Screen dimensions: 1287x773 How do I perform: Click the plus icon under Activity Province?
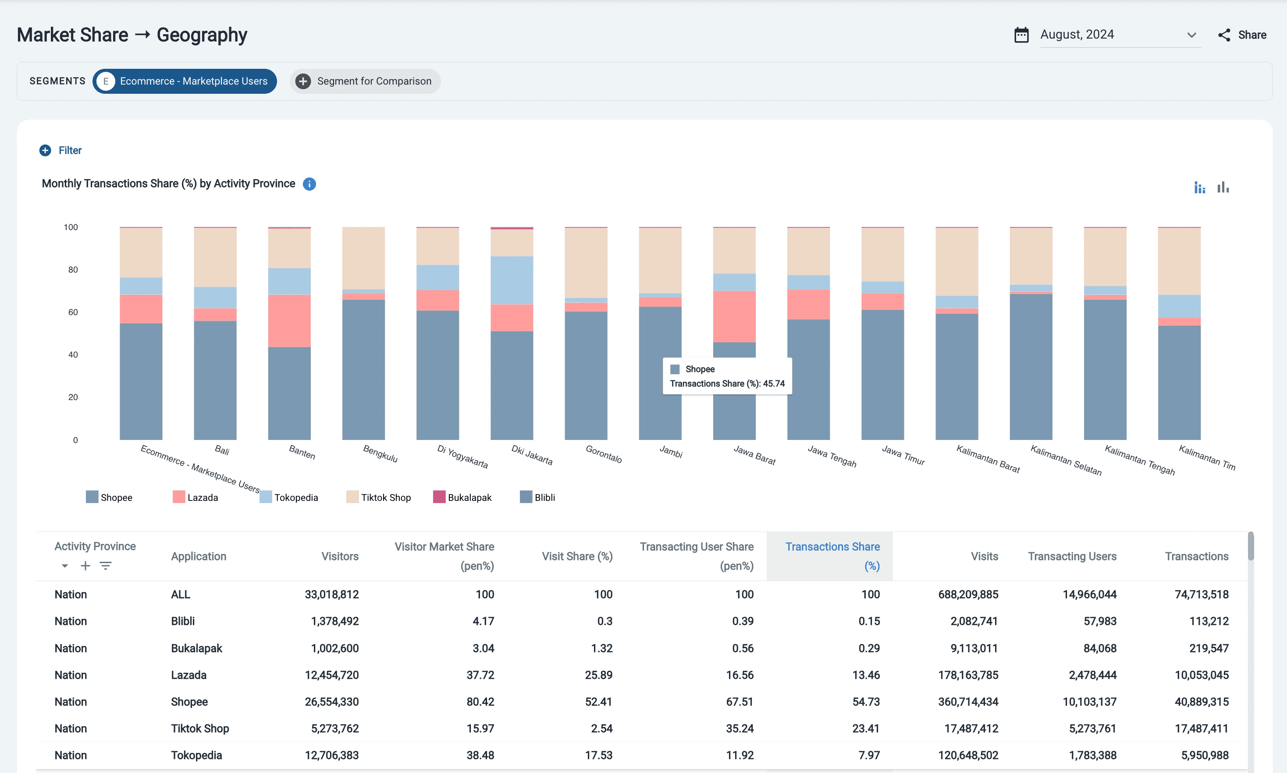(x=85, y=566)
